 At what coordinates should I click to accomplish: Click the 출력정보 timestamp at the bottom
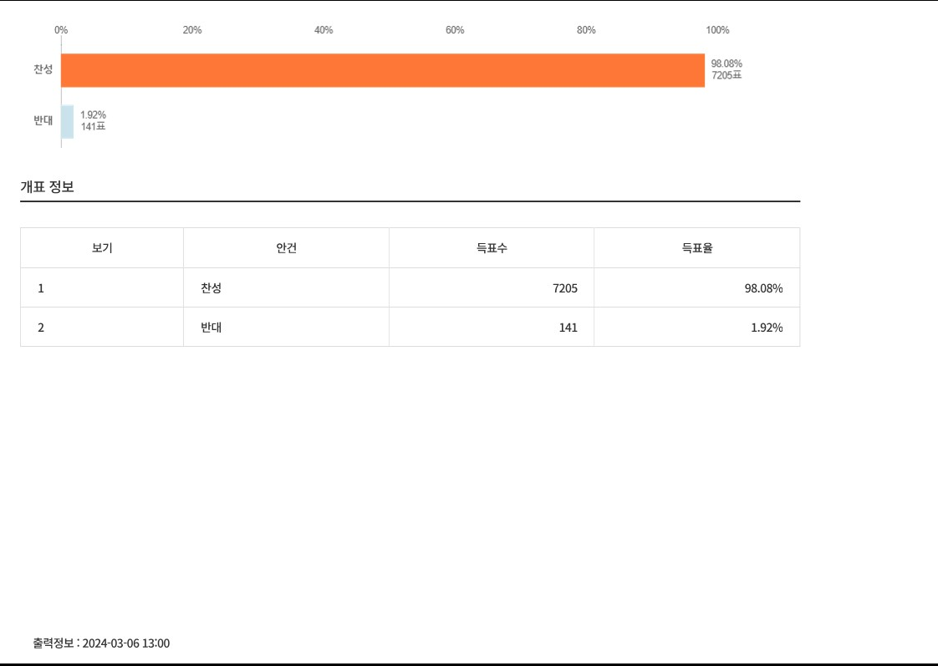(x=101, y=643)
